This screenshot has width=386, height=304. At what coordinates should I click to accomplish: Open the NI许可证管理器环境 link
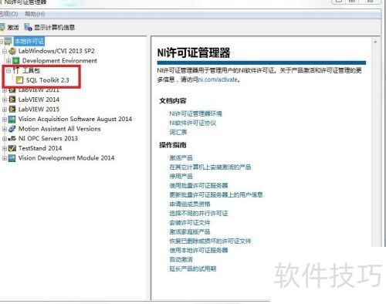[x=195, y=113]
